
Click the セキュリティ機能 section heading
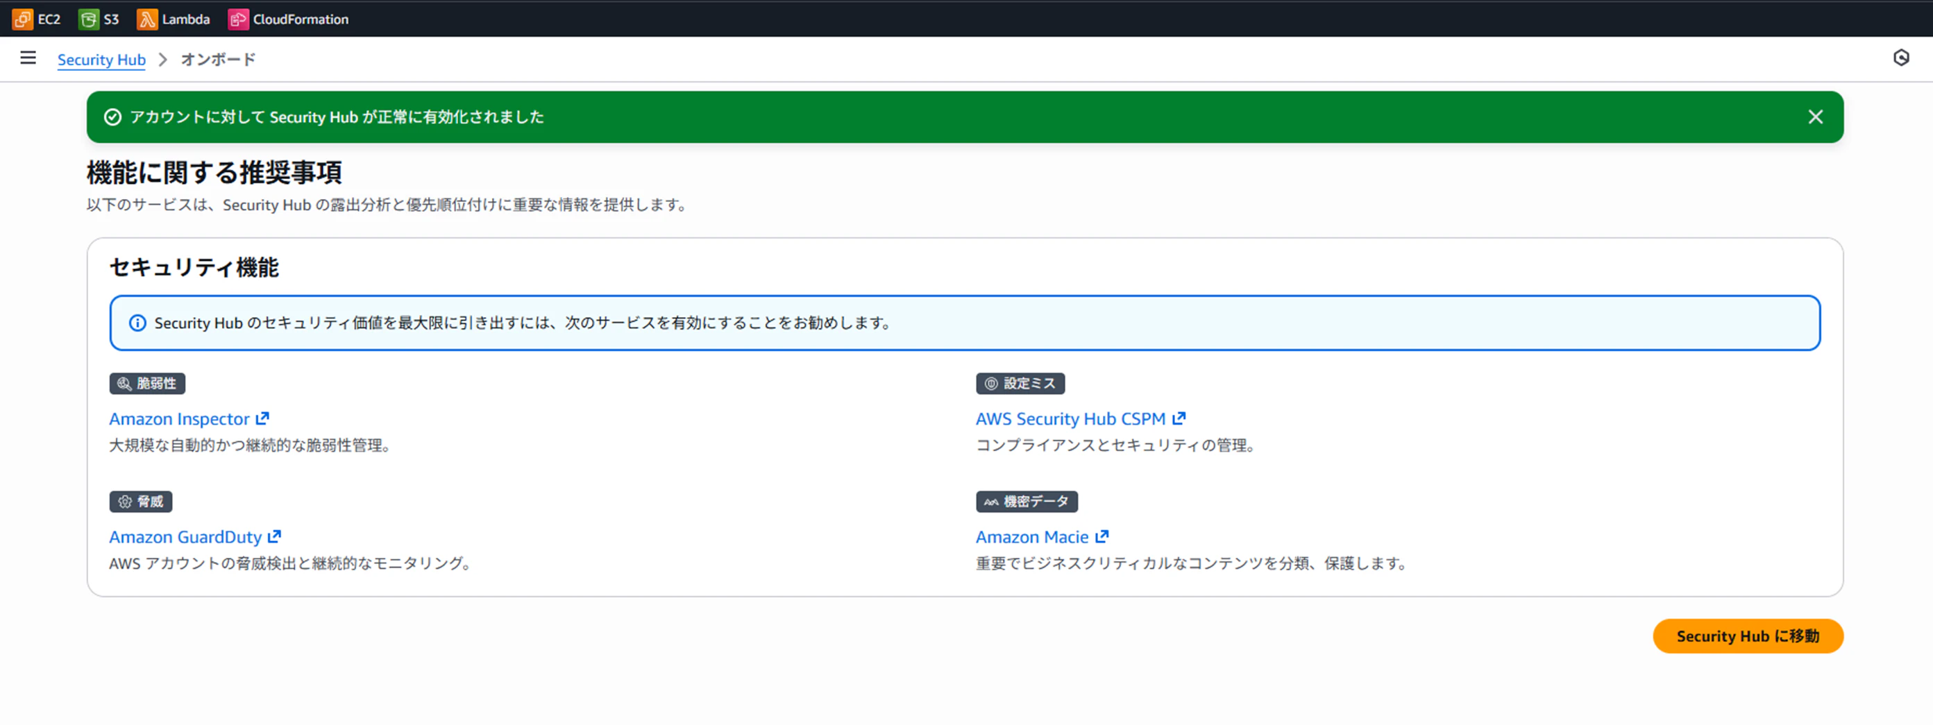click(194, 267)
